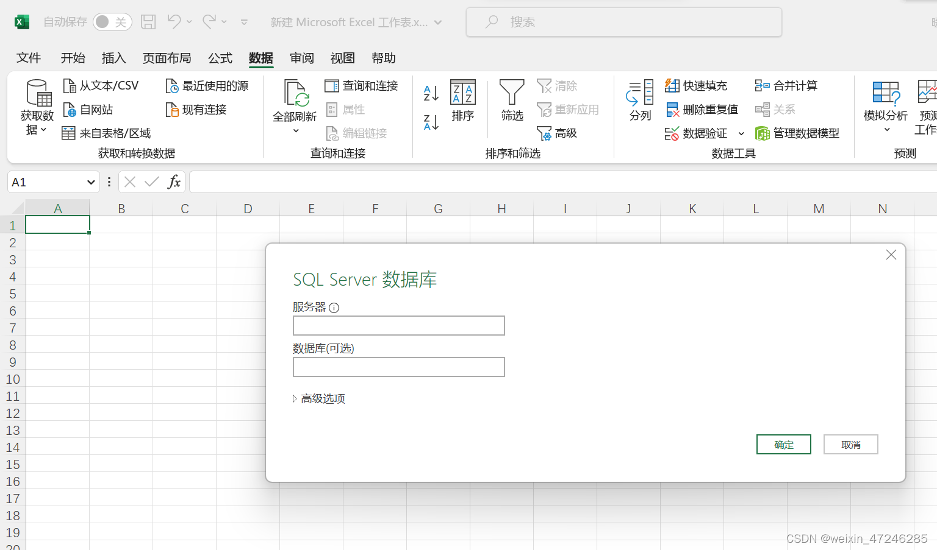
Task: Click Remove Duplicates (删除重复值)
Action: (x=702, y=110)
